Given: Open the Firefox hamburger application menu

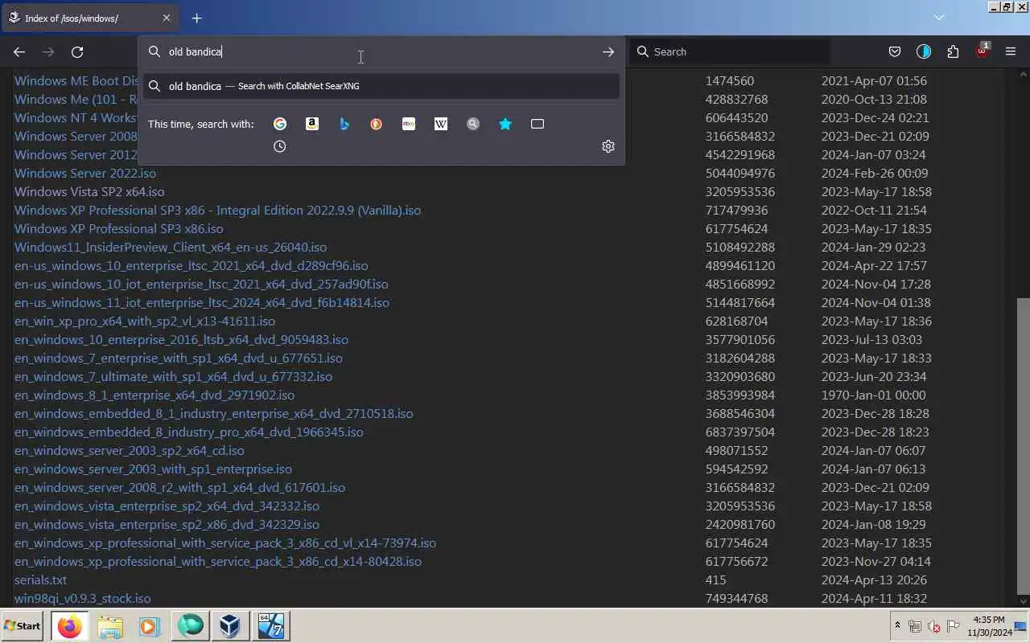Looking at the screenshot, I should coord(1011,51).
